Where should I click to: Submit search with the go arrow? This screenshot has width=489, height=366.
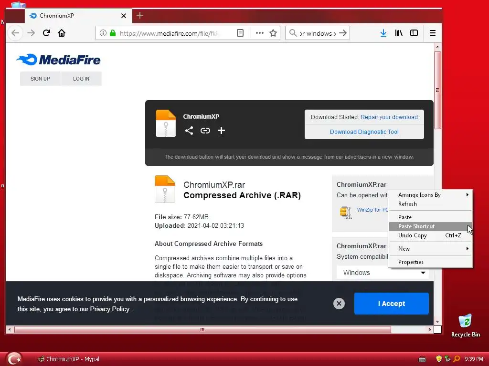pos(343,33)
